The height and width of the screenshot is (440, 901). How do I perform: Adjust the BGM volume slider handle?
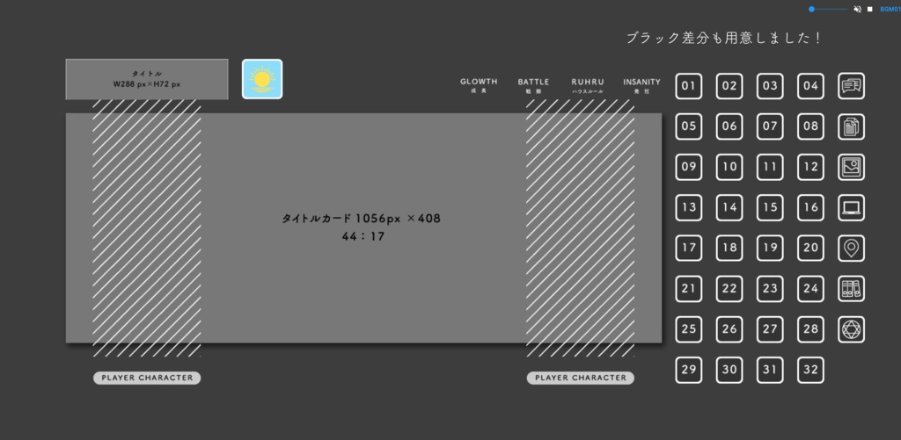click(x=811, y=9)
